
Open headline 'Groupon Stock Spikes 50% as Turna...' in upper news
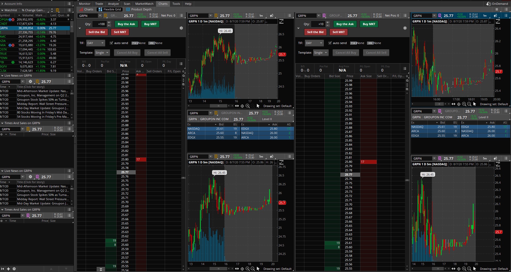click(43, 100)
